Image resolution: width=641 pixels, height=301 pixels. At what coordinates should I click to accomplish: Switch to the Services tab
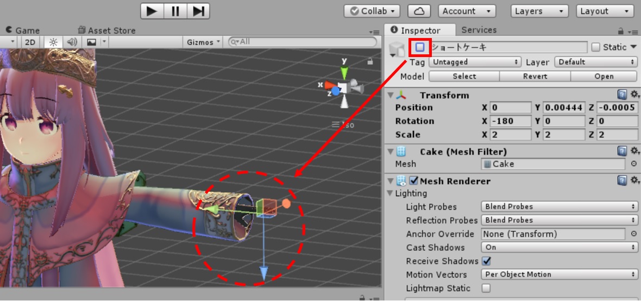479,30
